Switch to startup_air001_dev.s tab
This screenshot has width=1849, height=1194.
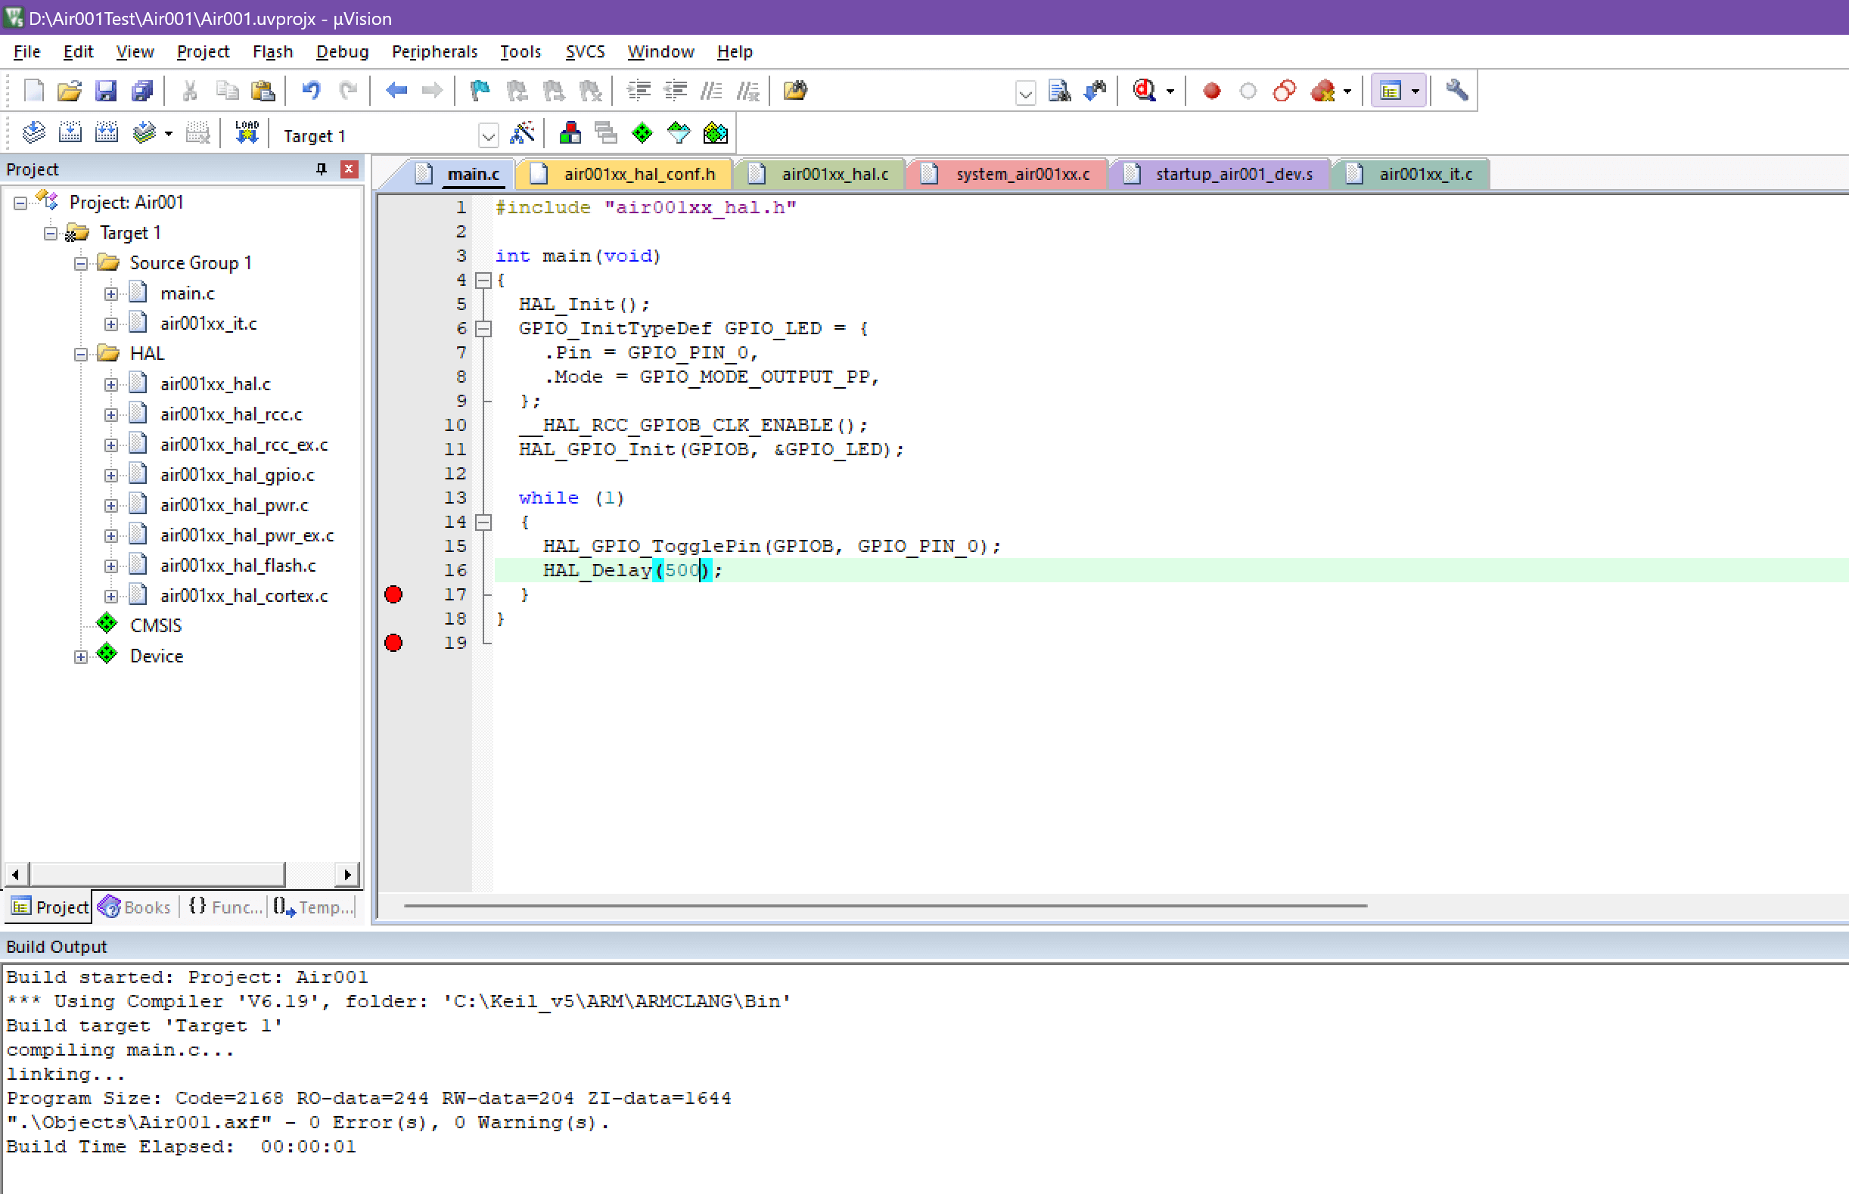1232,174
